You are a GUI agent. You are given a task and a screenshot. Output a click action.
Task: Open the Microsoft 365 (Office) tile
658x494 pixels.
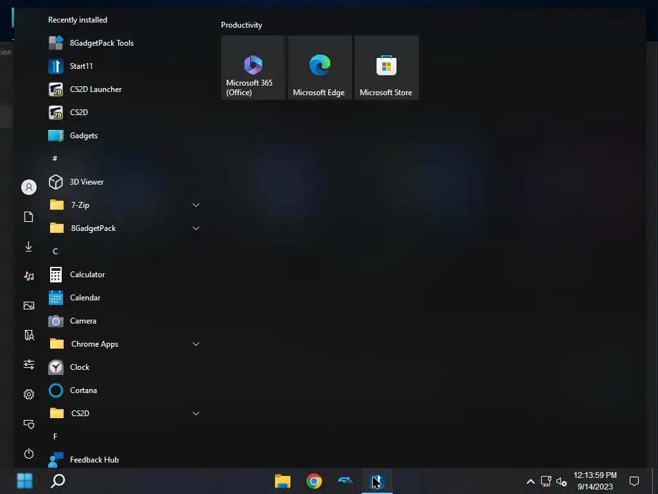pos(253,68)
